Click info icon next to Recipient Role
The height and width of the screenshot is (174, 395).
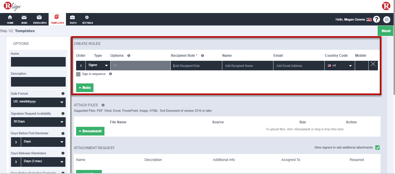[x=203, y=56]
